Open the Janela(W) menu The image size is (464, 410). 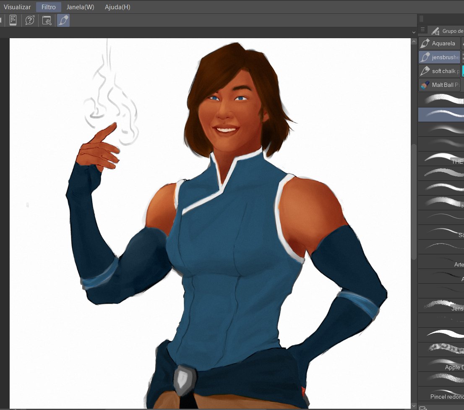pos(80,7)
